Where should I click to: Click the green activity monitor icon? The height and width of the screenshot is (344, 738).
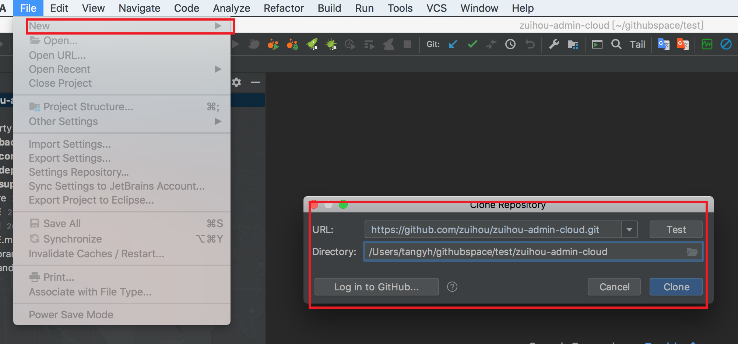tap(707, 44)
